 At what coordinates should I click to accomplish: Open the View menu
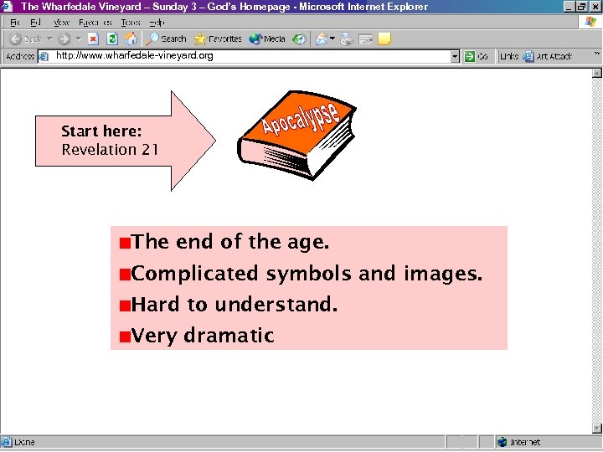click(61, 23)
